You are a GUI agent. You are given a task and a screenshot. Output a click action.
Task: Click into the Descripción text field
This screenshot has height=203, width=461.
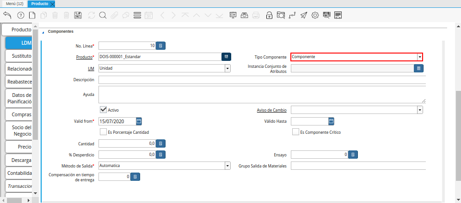click(262, 80)
